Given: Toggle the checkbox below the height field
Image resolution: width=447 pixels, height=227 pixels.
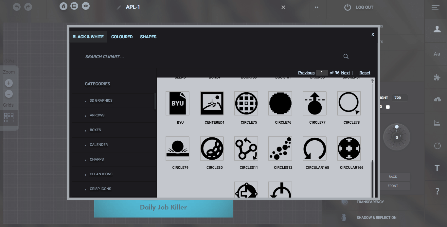Looking at the screenshot, I should [x=388, y=107].
